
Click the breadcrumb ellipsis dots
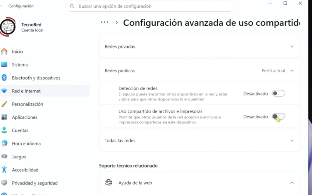click(x=105, y=22)
